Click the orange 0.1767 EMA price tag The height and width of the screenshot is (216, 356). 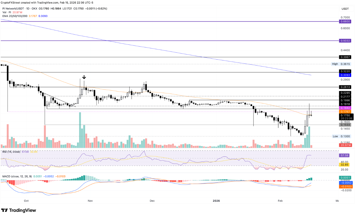click(x=345, y=112)
